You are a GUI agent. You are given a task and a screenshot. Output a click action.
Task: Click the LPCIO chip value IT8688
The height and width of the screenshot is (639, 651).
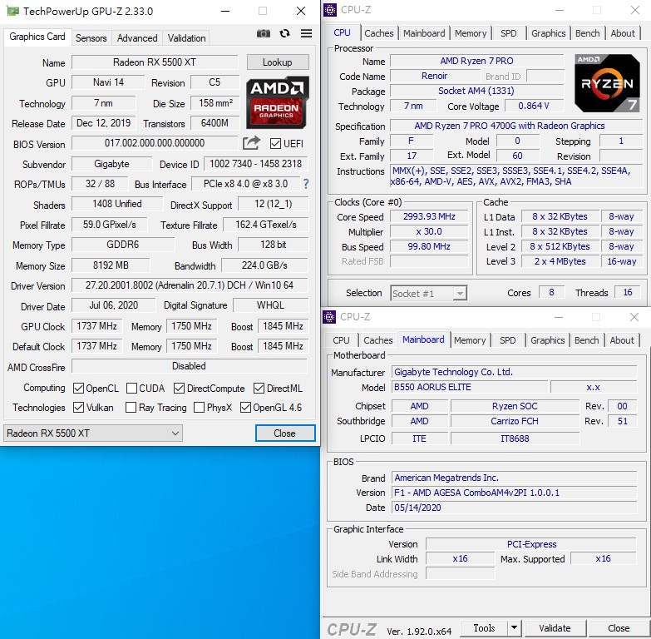click(x=515, y=438)
